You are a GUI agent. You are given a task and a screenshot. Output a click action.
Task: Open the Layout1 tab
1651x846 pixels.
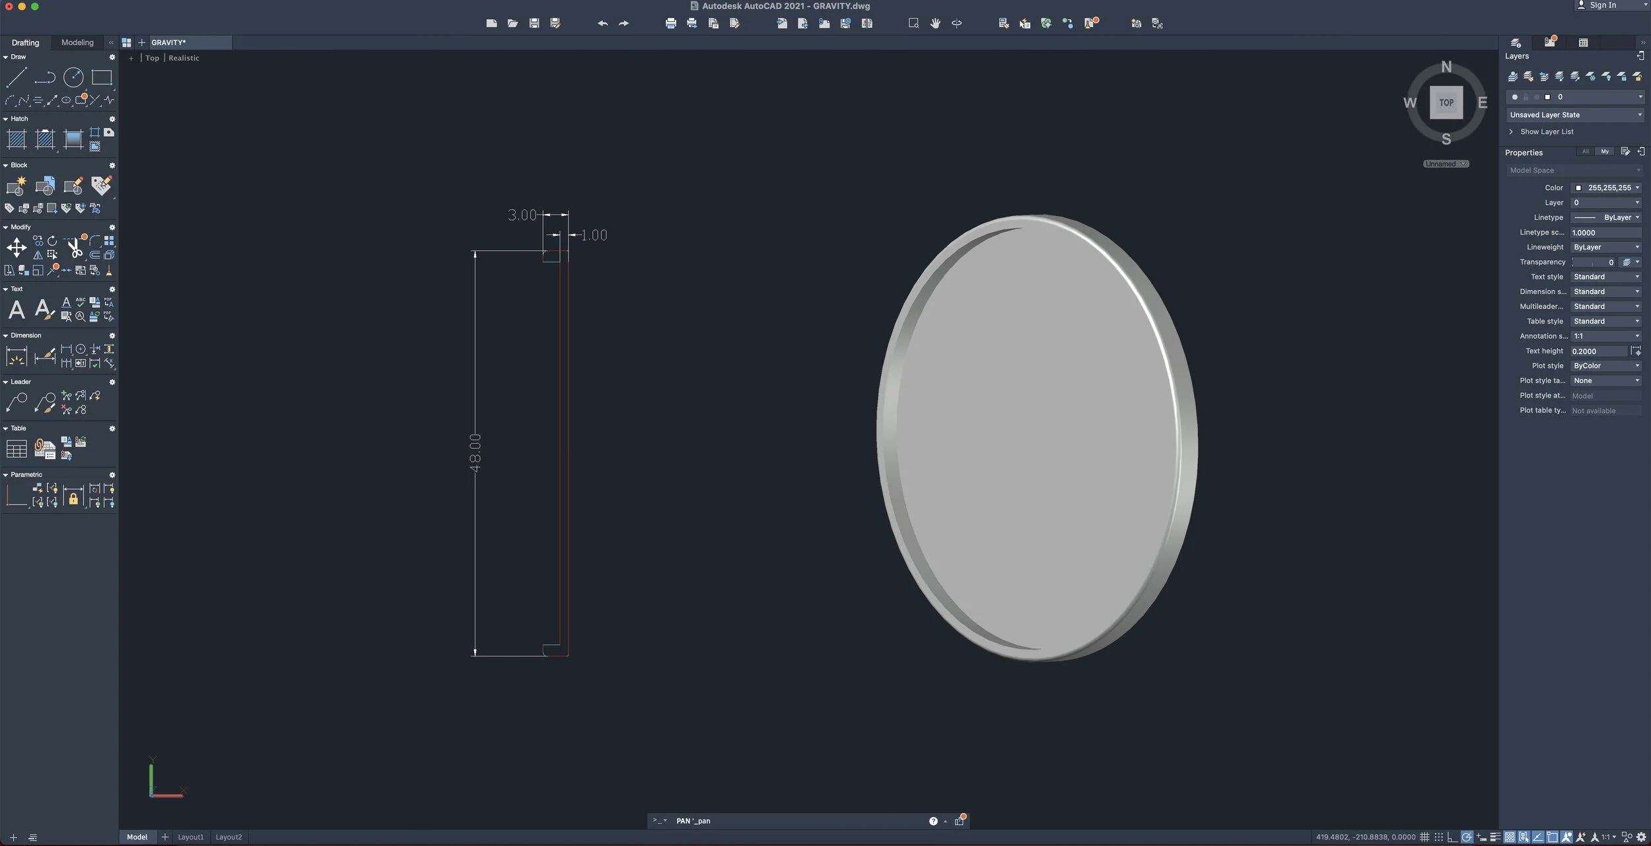coord(190,837)
